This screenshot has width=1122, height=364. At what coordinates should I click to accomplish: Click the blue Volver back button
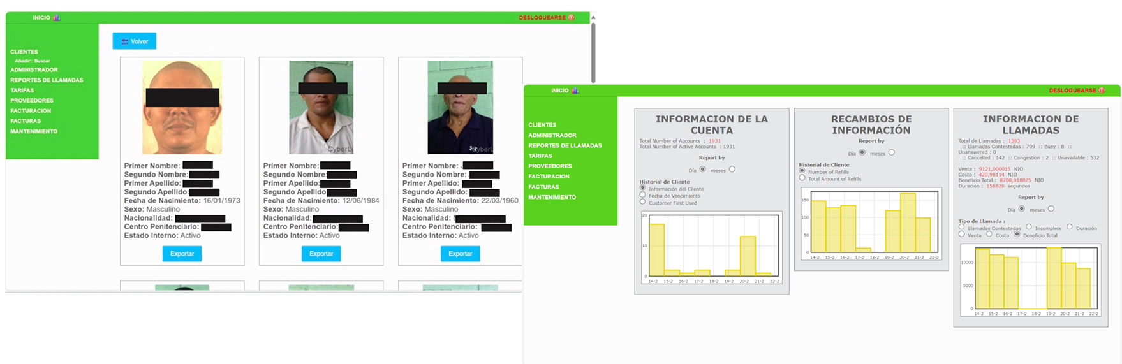pos(135,41)
